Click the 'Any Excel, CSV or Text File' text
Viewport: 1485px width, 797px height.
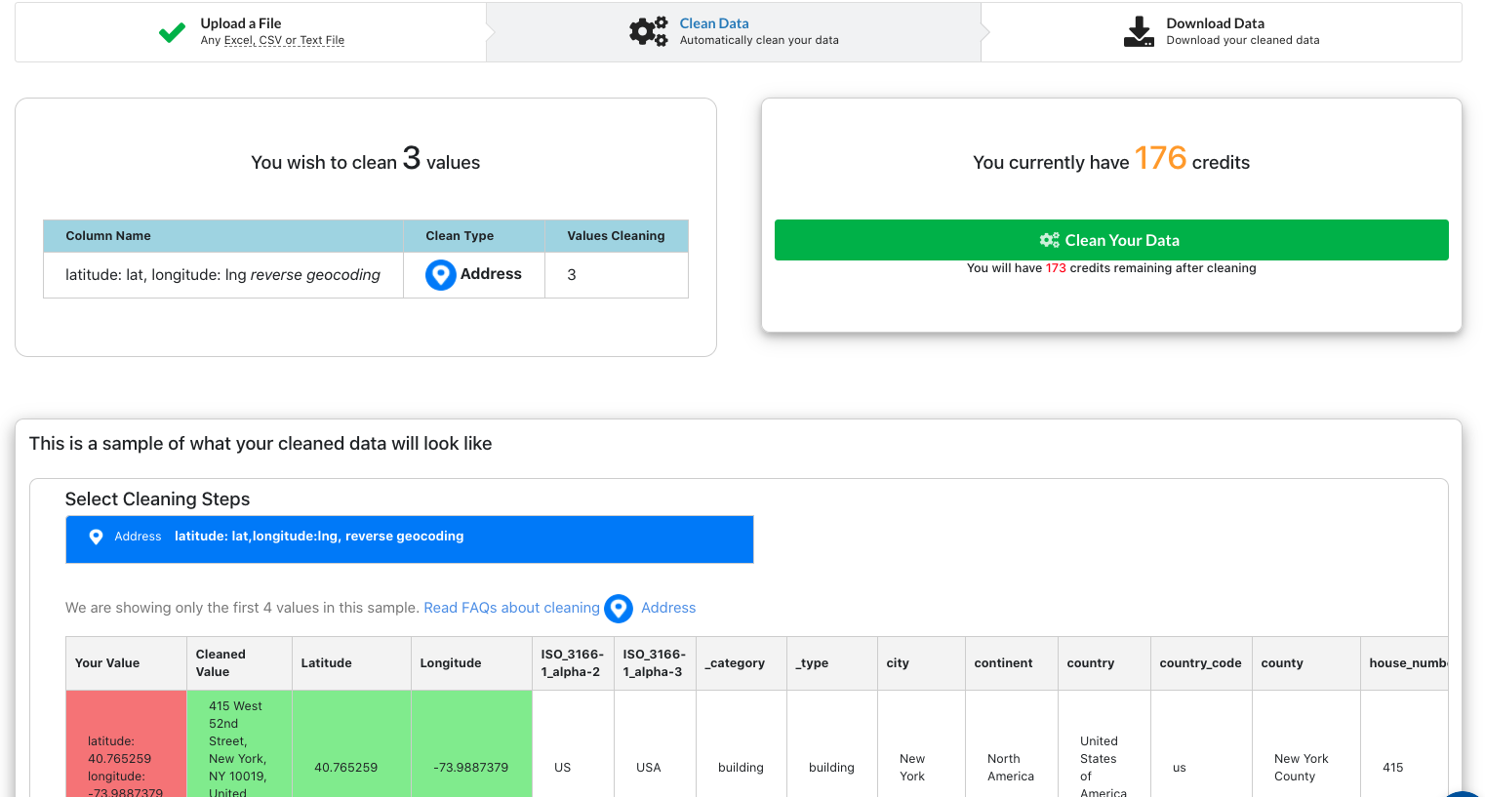coord(272,40)
